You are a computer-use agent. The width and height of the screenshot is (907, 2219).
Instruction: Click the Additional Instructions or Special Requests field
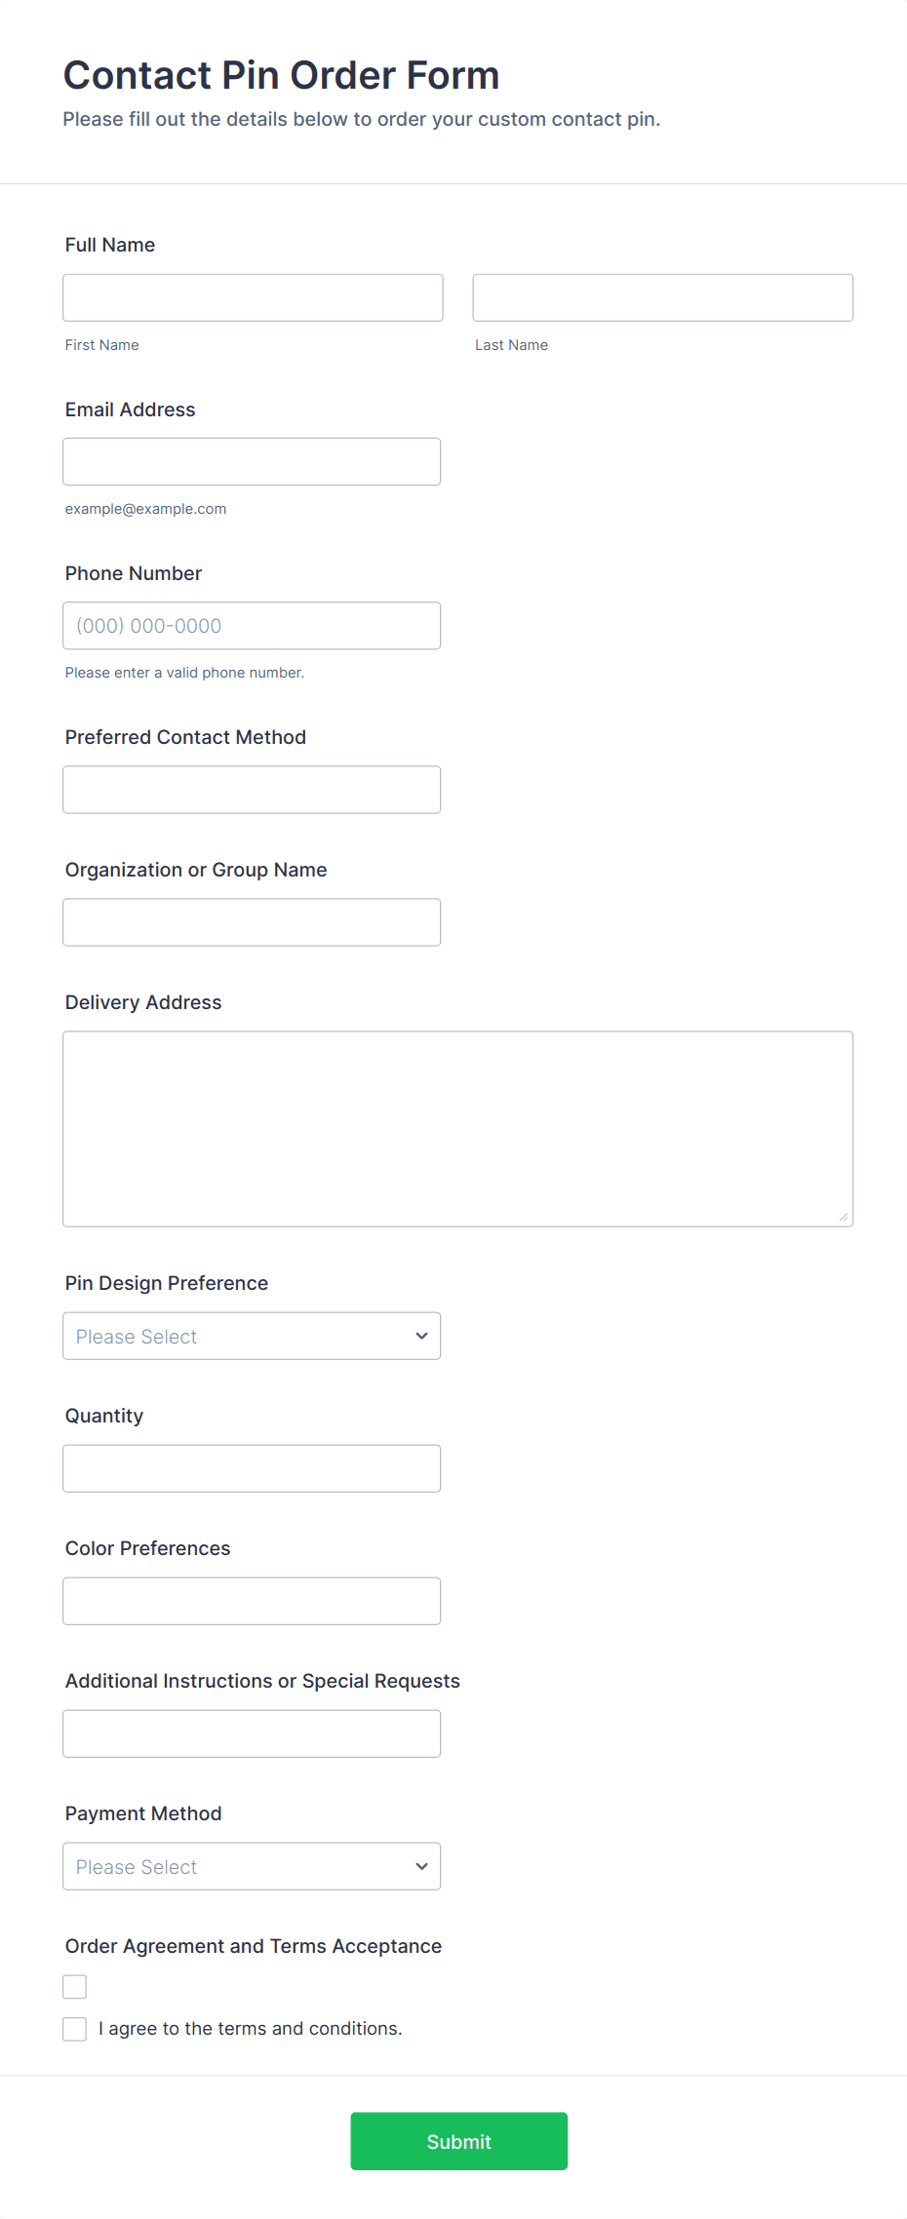(252, 1733)
